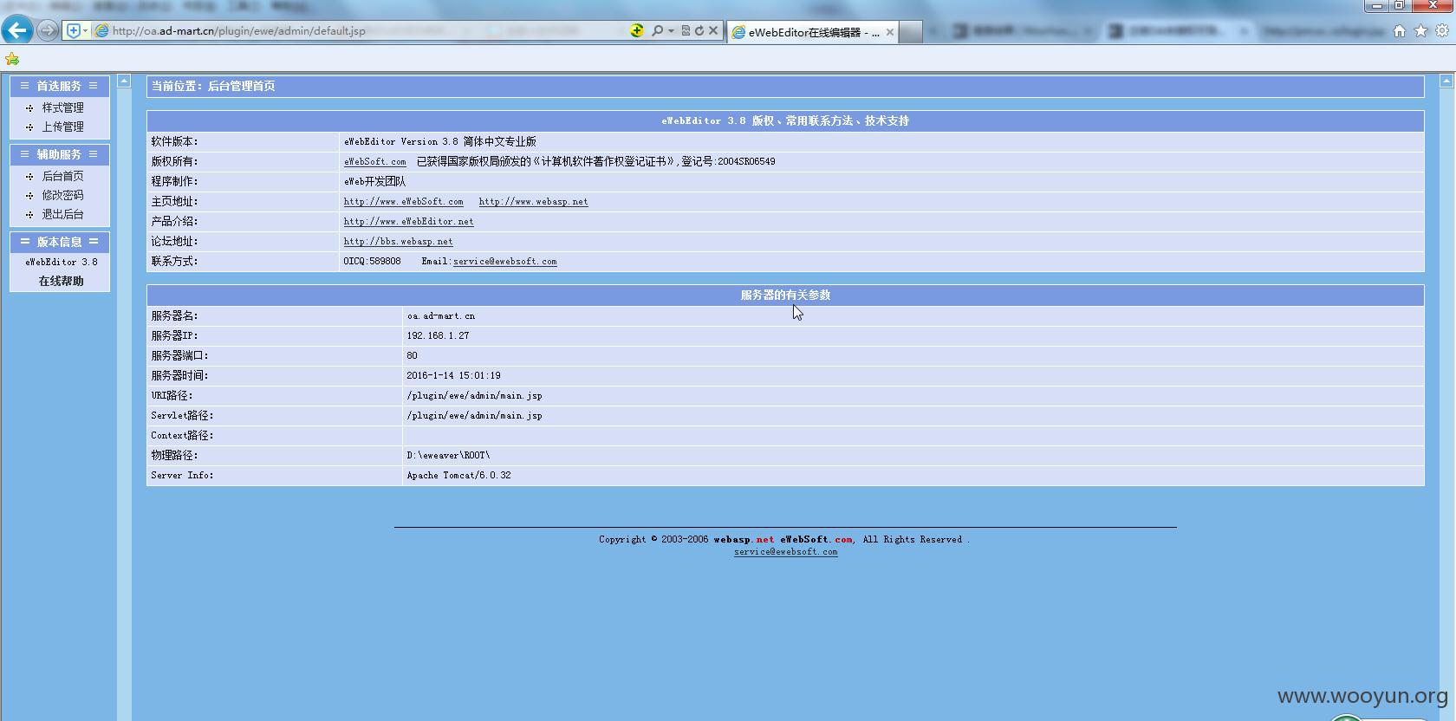This screenshot has height=721, width=1456.
Task: Click the physical path D:\eweaver\ROOT\
Action: click(448, 455)
